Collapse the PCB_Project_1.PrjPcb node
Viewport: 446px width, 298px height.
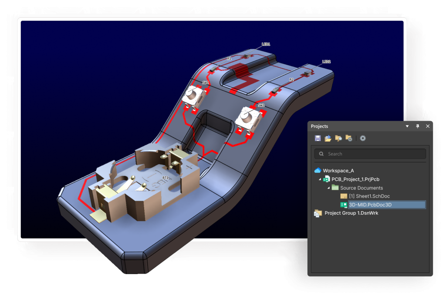[320, 179]
